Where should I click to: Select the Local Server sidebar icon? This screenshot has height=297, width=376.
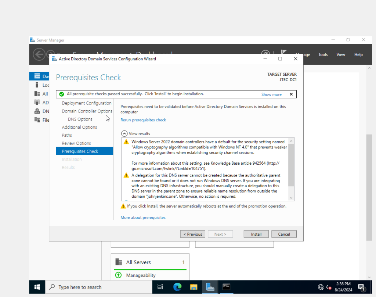(37, 85)
